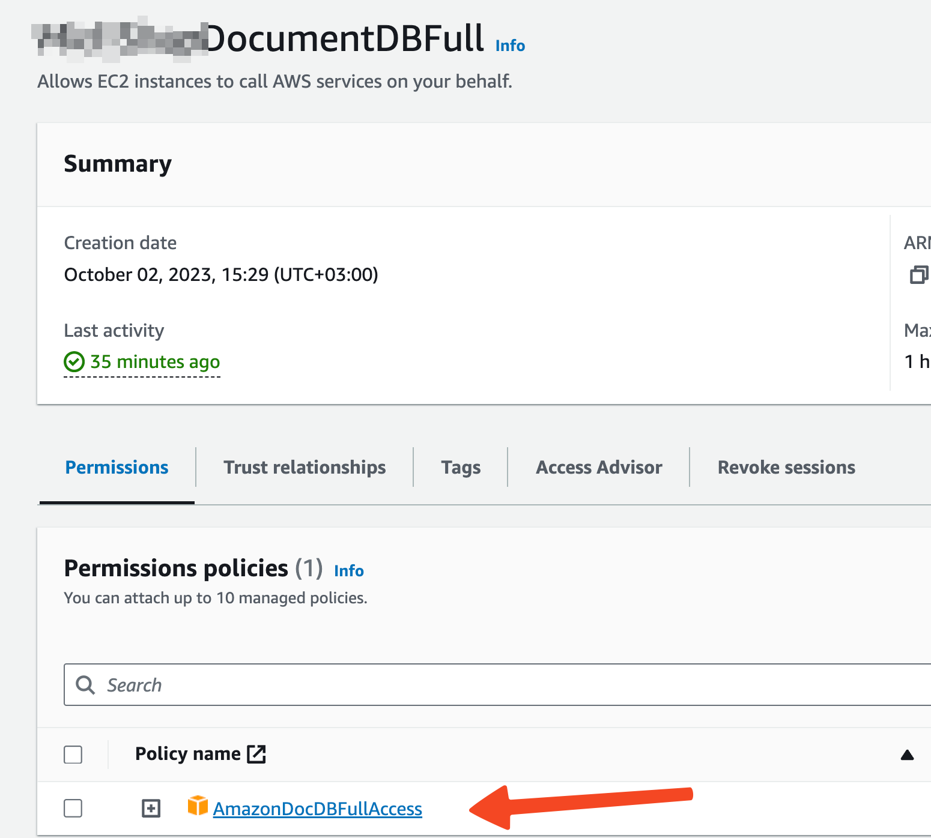Open the Trust relationships tab
This screenshot has height=838, width=931.
[305, 467]
